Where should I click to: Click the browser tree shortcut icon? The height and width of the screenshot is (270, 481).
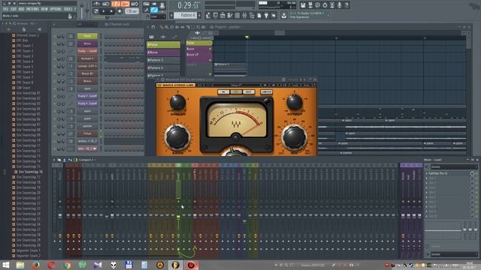click(252, 15)
